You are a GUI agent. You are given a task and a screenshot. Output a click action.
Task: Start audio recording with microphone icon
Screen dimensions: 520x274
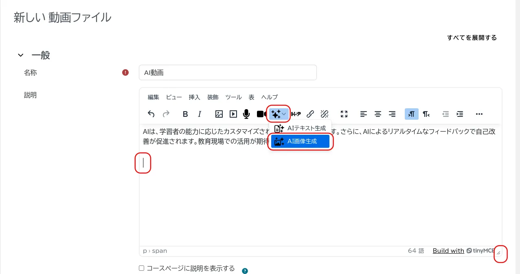246,114
